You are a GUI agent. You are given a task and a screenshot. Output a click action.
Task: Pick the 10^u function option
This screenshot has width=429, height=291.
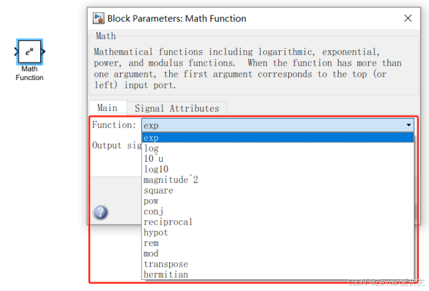[153, 159]
